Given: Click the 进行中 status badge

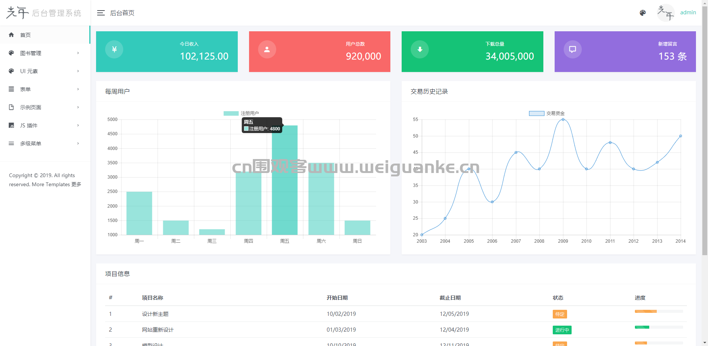Looking at the screenshot, I should point(562,330).
